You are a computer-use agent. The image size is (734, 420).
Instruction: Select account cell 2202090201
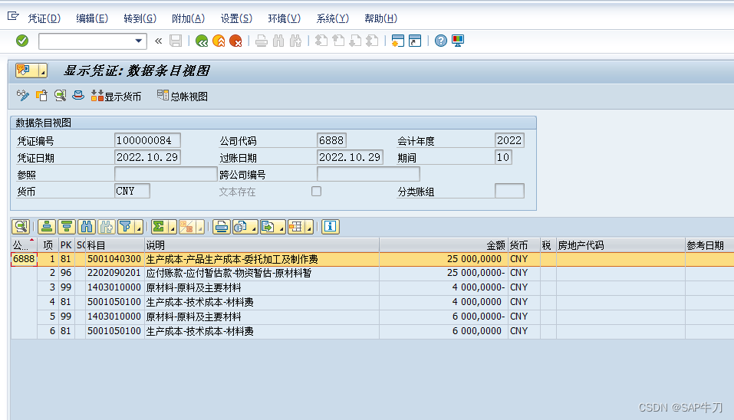tap(114, 273)
